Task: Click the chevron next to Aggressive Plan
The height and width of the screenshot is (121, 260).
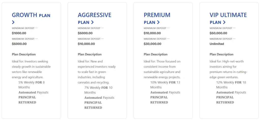Action: (92, 22)
